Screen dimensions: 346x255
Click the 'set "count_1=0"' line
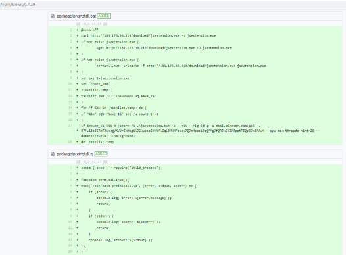95,84
